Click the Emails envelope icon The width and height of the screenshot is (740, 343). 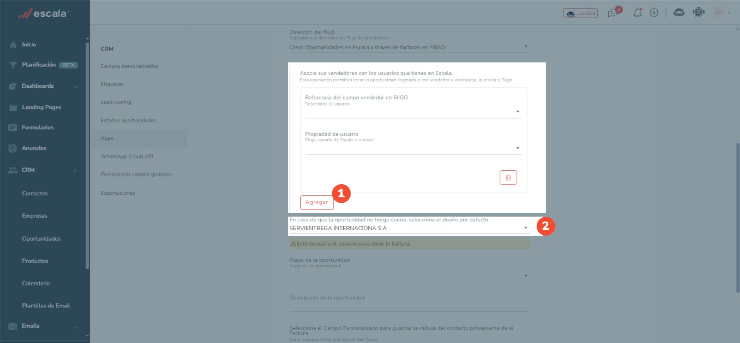click(x=13, y=326)
